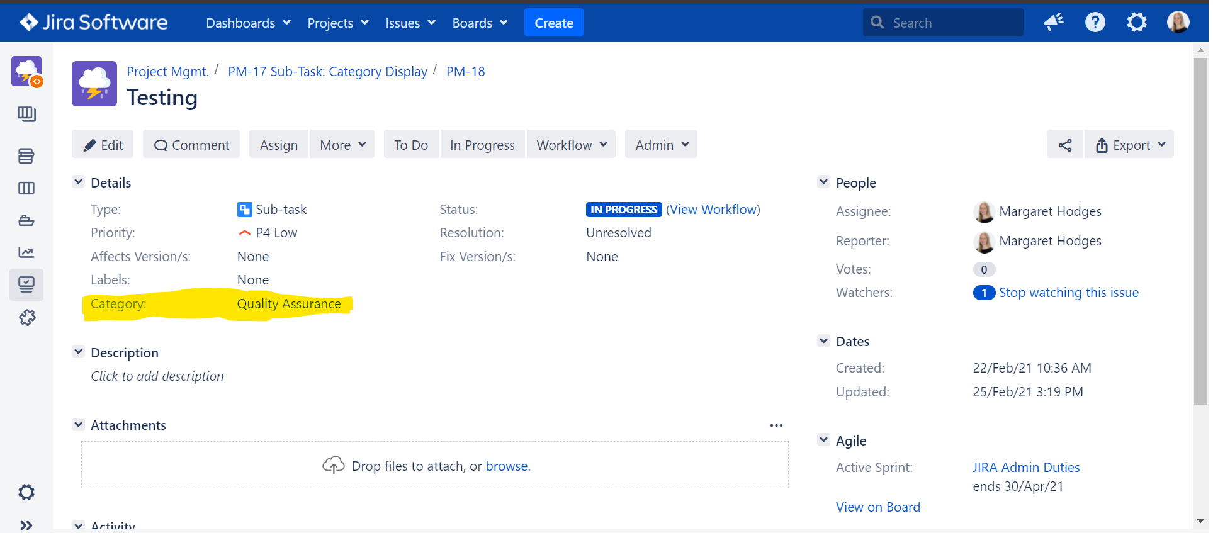Collapse the Agile section
The height and width of the screenshot is (533, 1213).
coord(823,440)
